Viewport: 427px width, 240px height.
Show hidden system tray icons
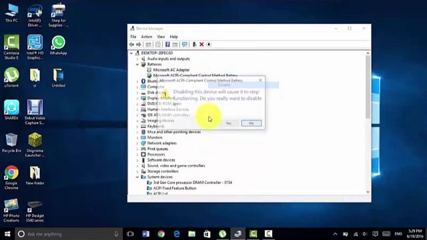(x=335, y=234)
